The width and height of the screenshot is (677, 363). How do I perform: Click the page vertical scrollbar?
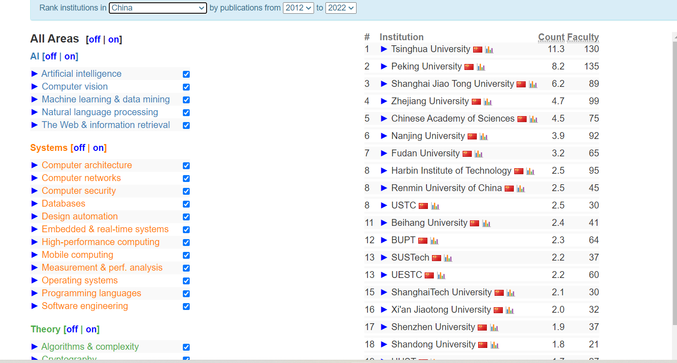[674, 183]
